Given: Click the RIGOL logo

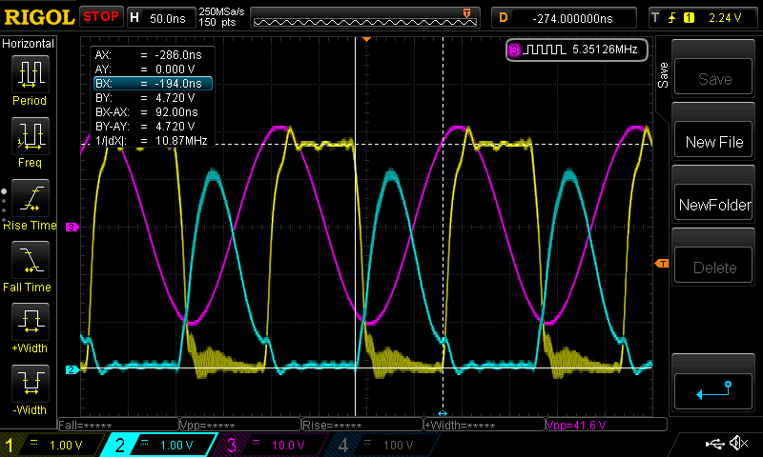Looking at the screenshot, I should click(39, 17).
